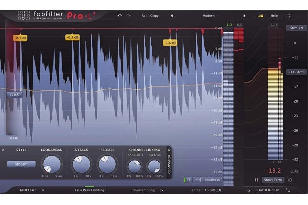Viewport: 308px width, 205px height.
Task: Toggle the Loudness meter button
Action: click(x=212, y=180)
